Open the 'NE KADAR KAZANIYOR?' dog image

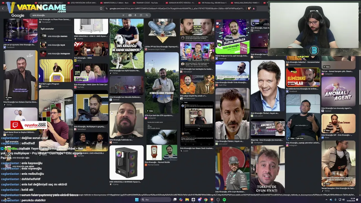[x=126, y=44]
